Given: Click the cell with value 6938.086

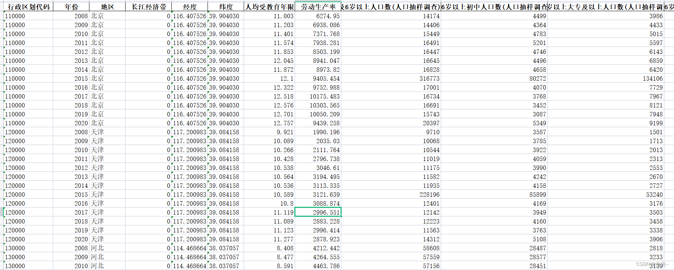Looking at the screenshot, I should click(x=318, y=25).
